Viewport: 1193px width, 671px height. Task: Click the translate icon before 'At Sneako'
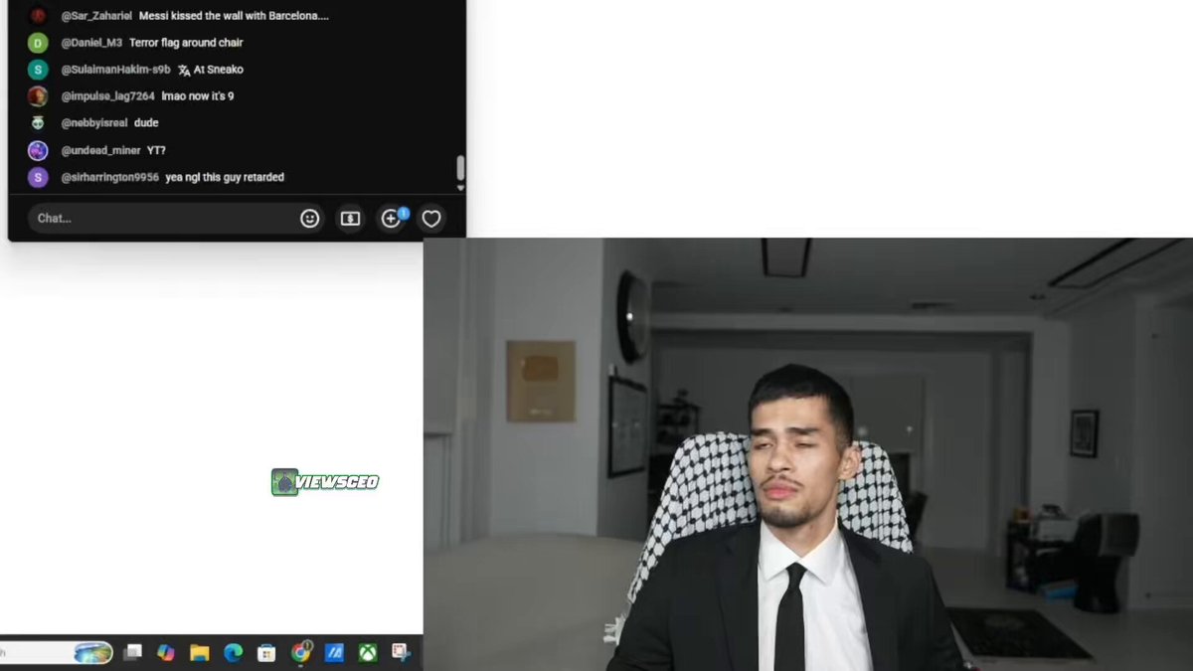185,70
